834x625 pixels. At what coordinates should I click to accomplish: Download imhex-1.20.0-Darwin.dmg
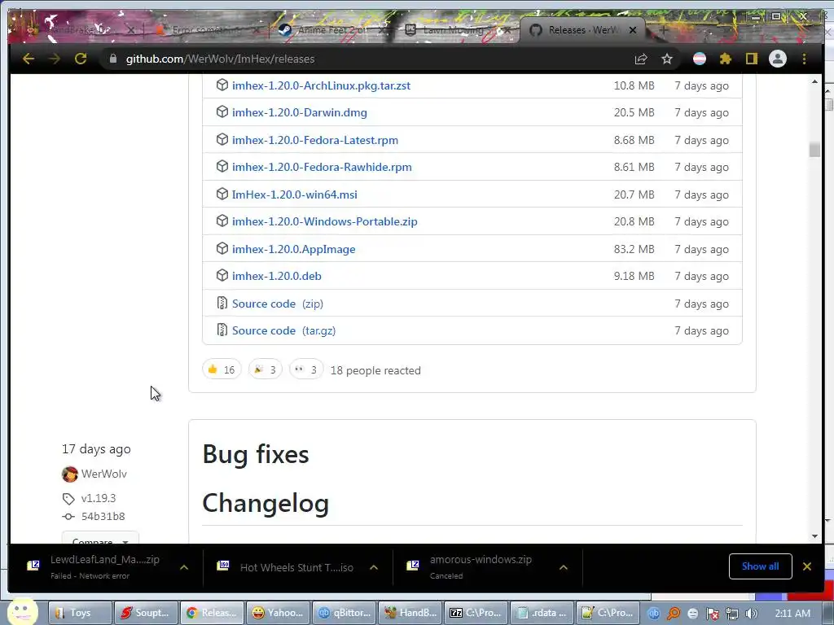[300, 112]
